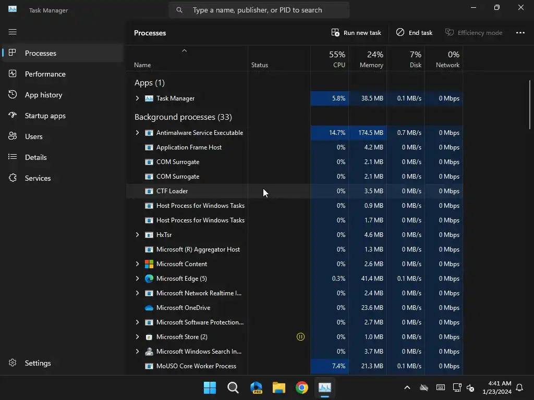Expand the Task Manager app row

coord(137,98)
